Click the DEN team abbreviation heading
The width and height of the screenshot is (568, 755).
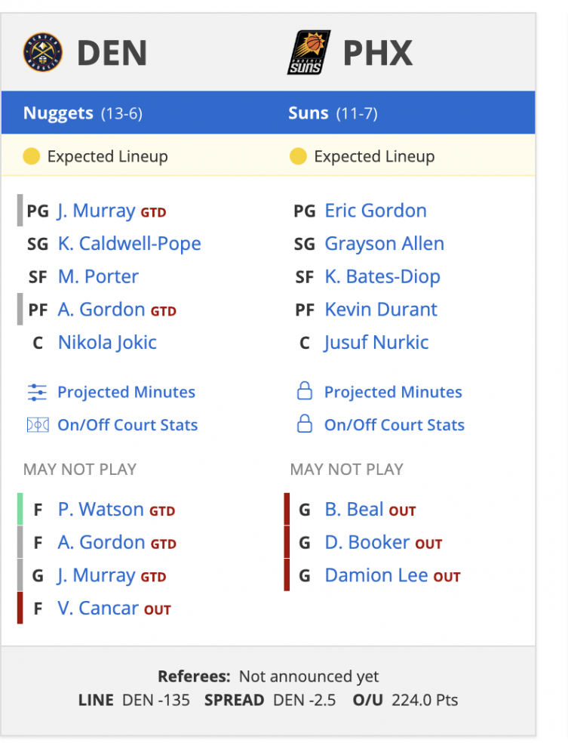(112, 53)
